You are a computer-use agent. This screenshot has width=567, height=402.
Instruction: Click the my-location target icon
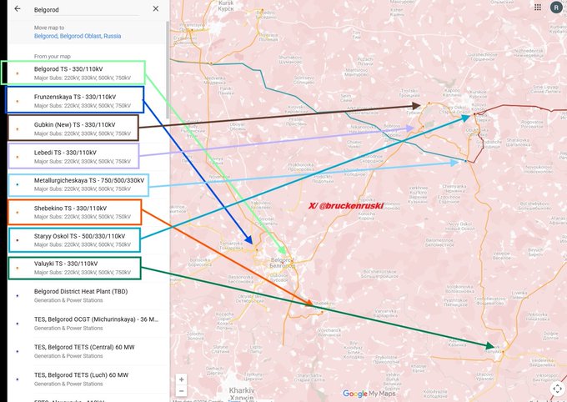coord(557,389)
